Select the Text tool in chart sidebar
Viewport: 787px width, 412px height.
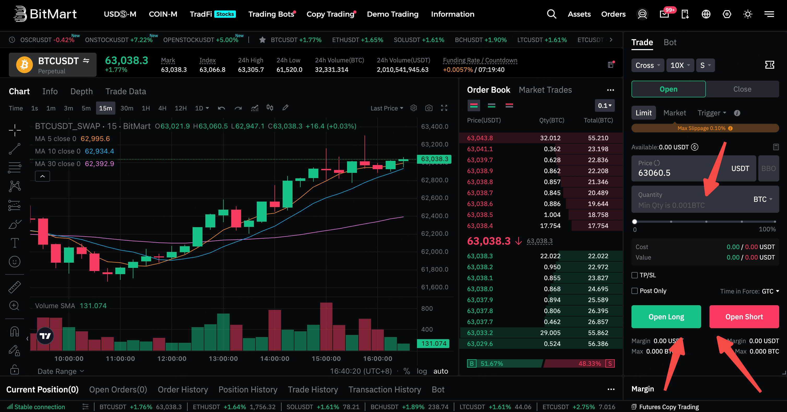pos(14,243)
